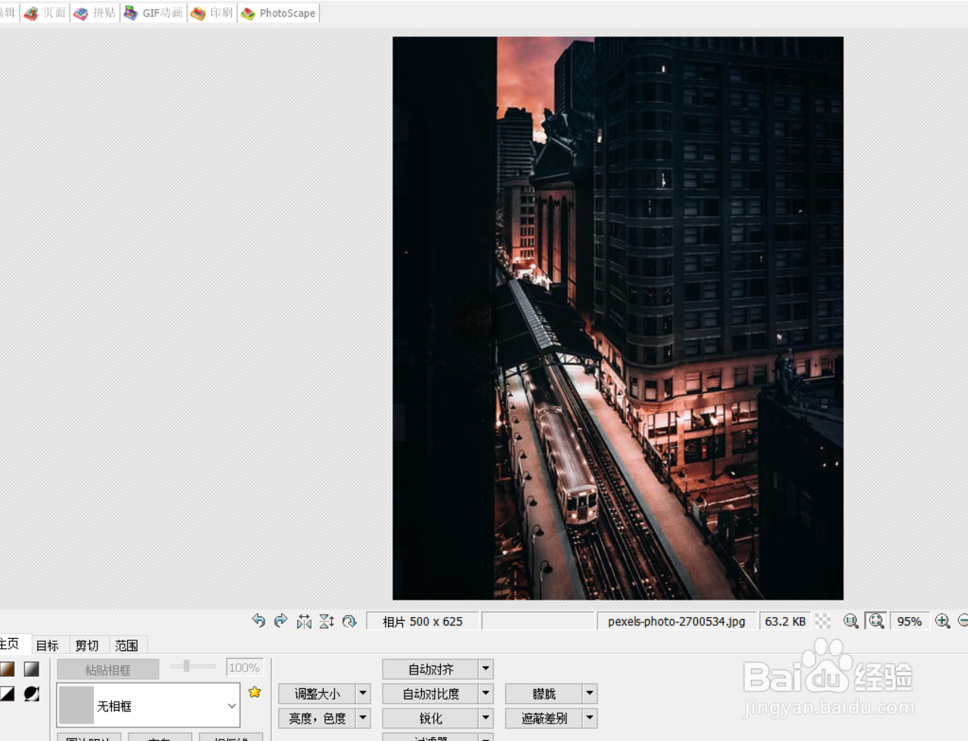Click the 锐化 sharpen button
968x741 pixels.
(x=430, y=718)
